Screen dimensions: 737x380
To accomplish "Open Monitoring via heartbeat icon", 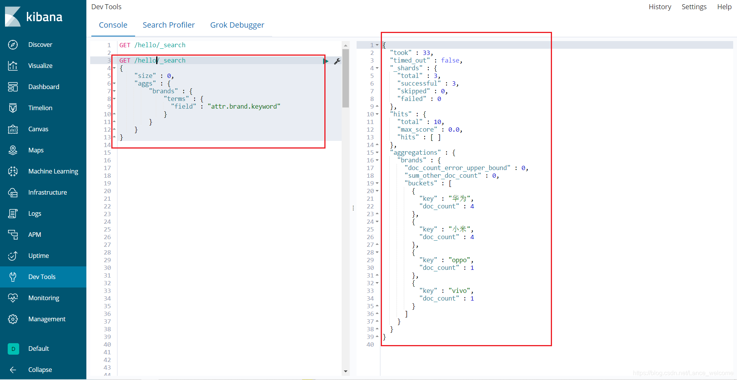I will (x=13, y=298).
